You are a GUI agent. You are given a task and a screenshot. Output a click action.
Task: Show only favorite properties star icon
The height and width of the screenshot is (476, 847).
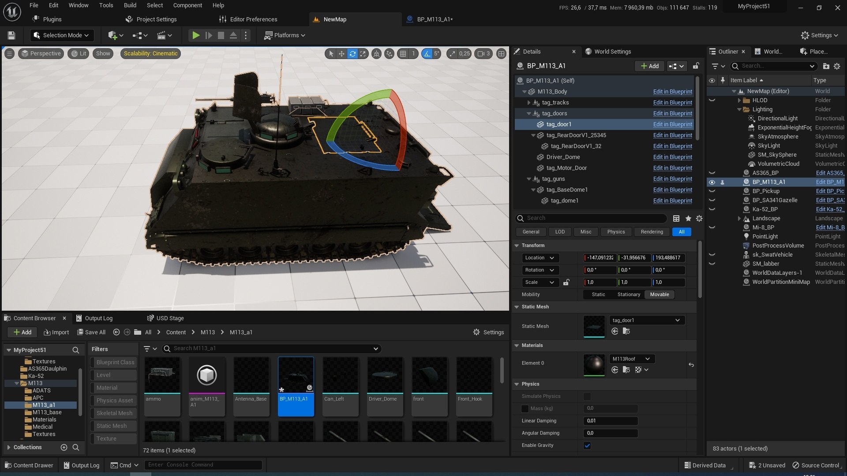(x=688, y=219)
